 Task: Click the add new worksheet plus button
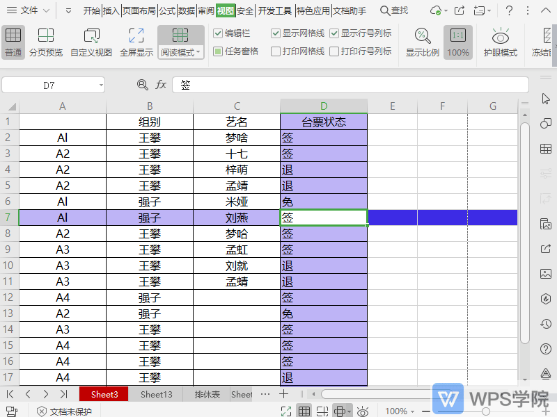(284, 393)
